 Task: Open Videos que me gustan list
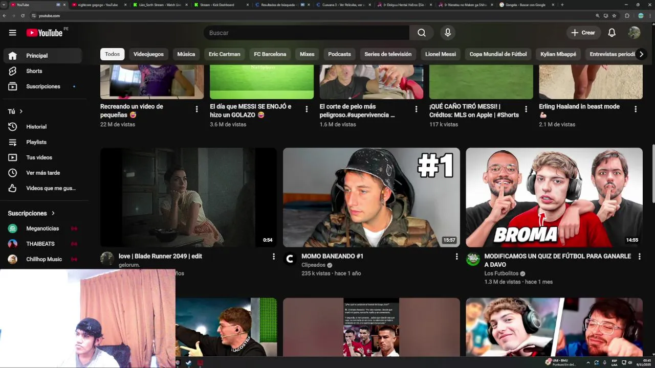(x=42, y=188)
